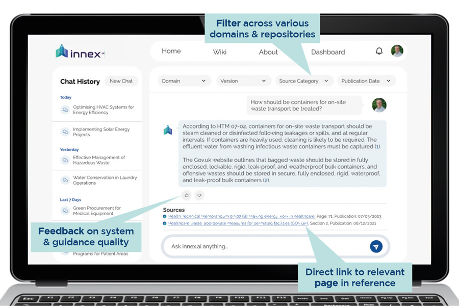Click the innex assistant avatar beside the answer

coord(168,130)
